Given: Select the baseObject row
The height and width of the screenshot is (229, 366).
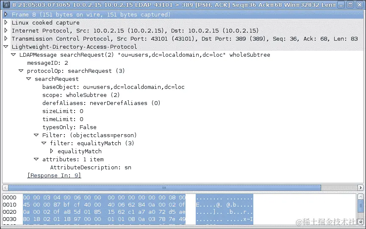Looking at the screenshot, I should [114, 87].
